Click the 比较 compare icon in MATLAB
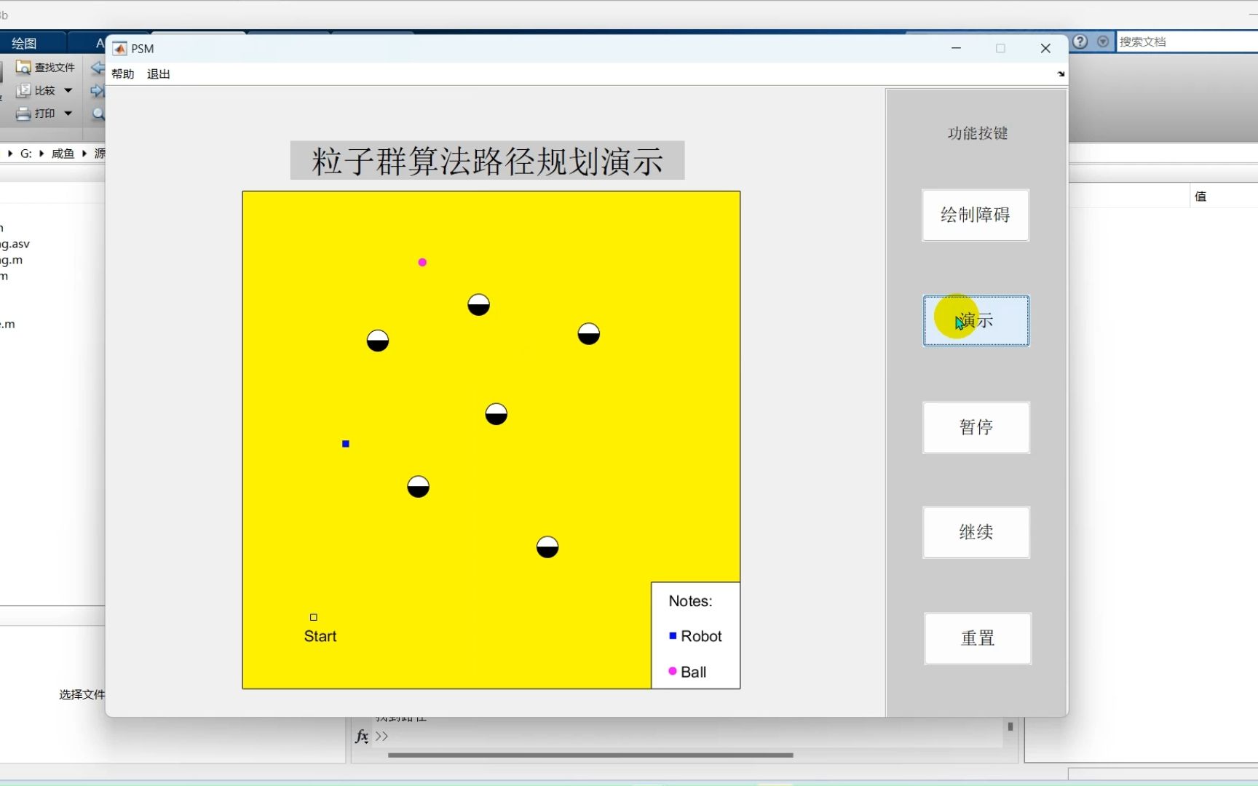This screenshot has height=786, width=1258. (x=23, y=90)
